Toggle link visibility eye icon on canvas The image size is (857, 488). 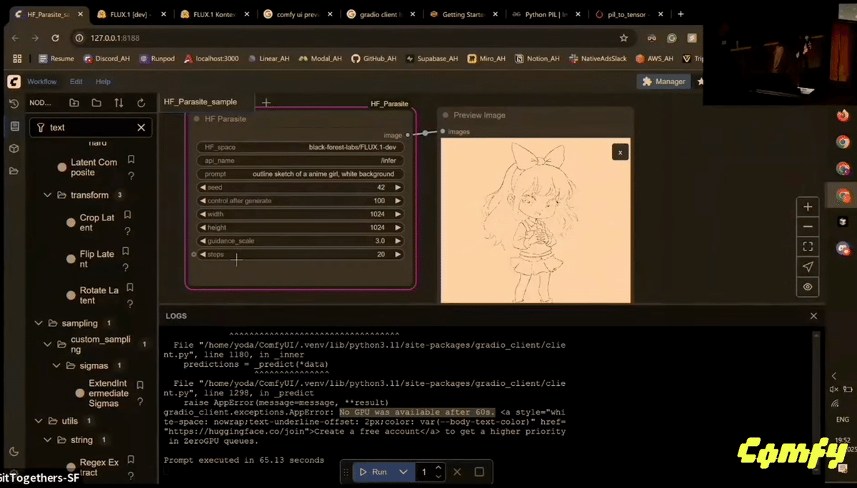(x=808, y=287)
